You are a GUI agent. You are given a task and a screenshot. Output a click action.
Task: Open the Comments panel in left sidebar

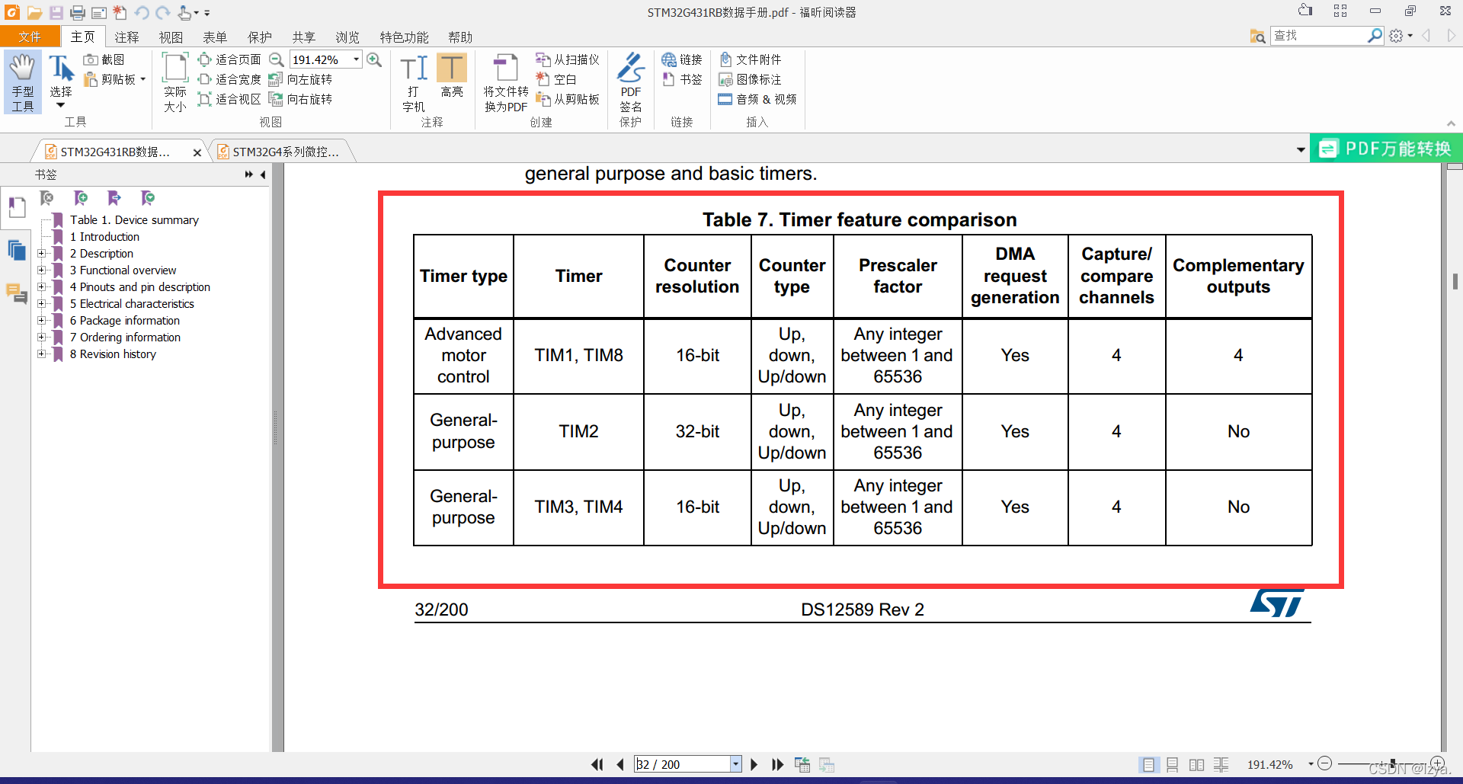[x=17, y=293]
